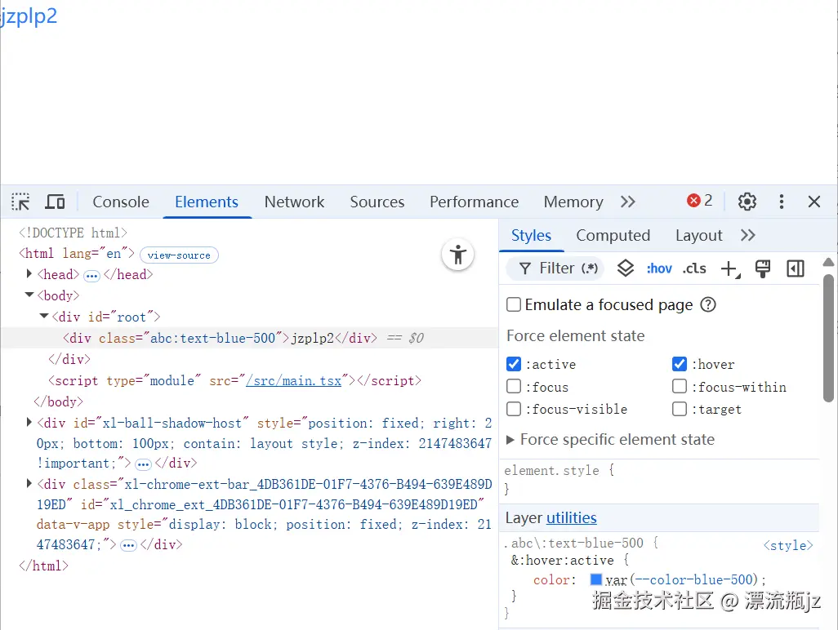Image resolution: width=838 pixels, height=630 pixels.
Task: Check the :focus-within state checkbox
Action: 680,386
